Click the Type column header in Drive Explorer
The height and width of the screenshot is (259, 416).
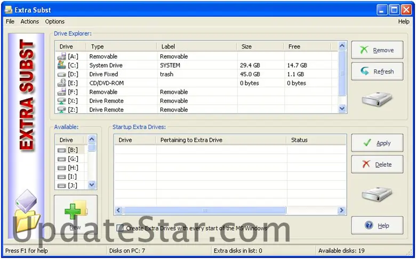[122, 46]
